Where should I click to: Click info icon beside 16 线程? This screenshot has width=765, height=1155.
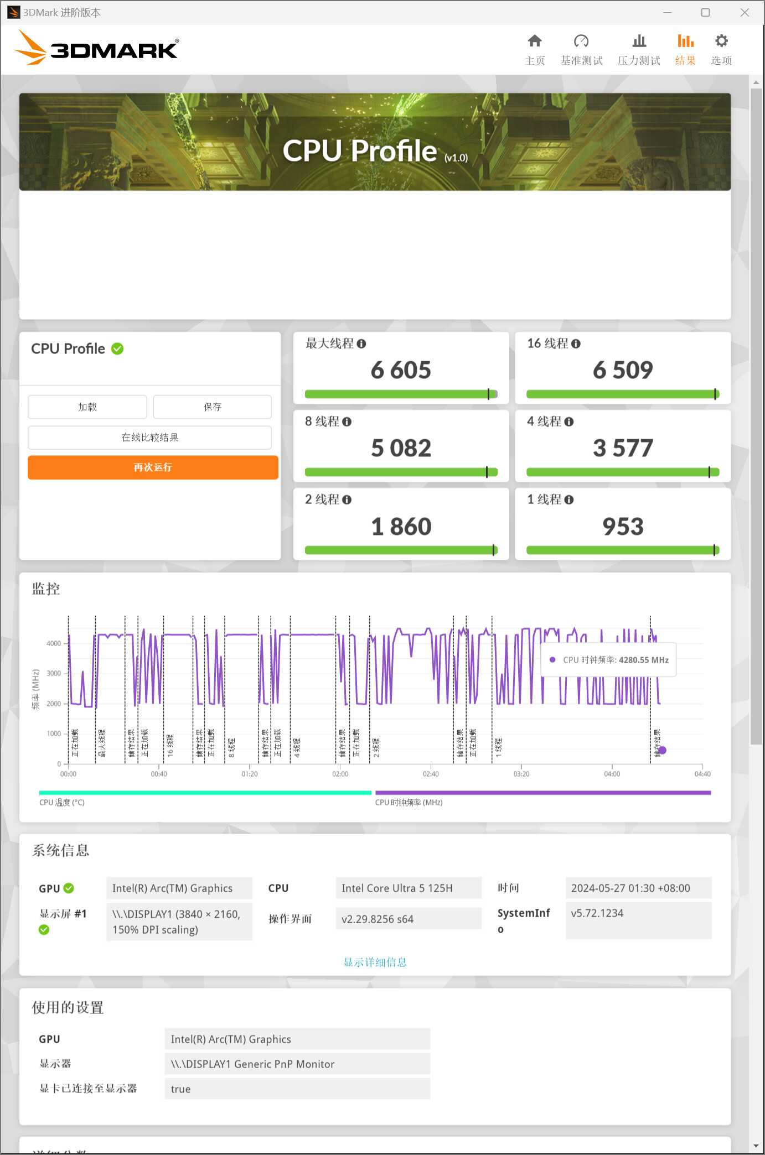(576, 344)
